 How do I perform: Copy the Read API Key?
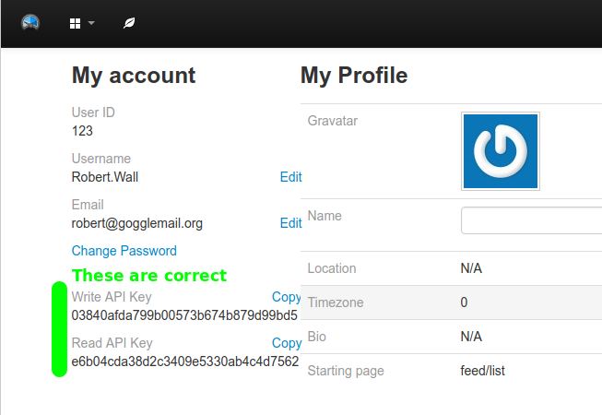287,343
